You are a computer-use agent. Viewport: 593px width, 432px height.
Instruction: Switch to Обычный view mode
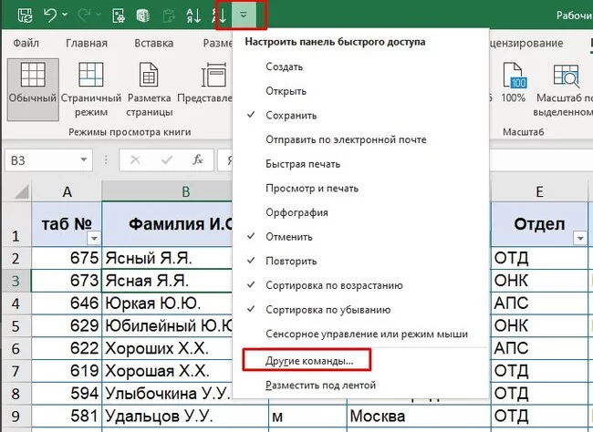coord(33,89)
